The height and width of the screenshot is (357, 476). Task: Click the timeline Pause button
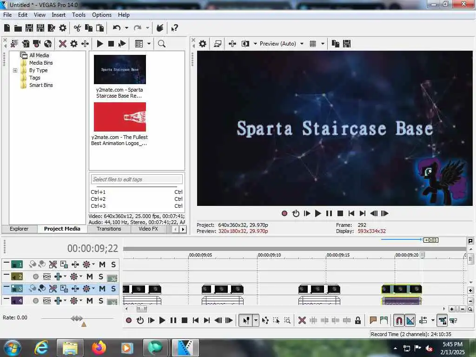[x=173, y=320]
